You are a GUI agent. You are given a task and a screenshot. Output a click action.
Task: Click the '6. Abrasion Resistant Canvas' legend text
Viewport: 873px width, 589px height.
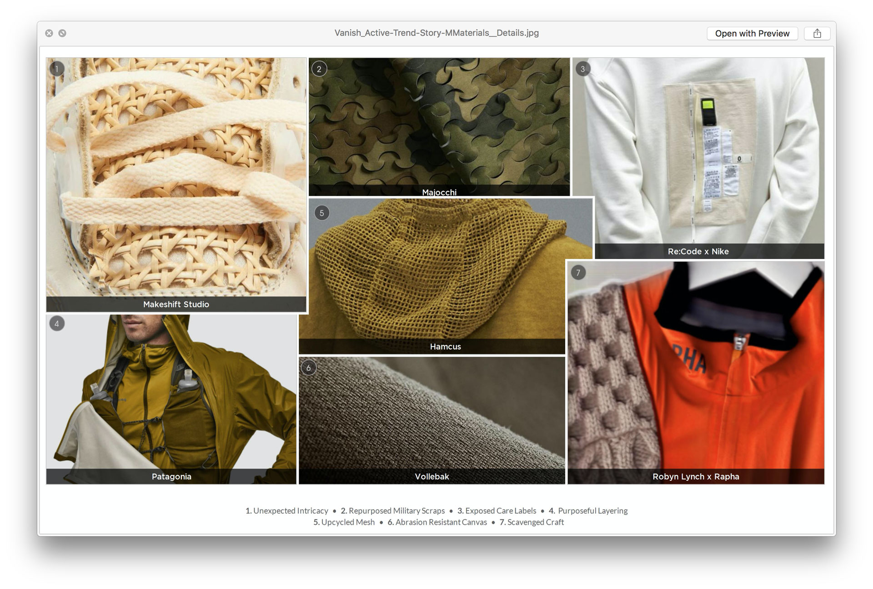[437, 522]
